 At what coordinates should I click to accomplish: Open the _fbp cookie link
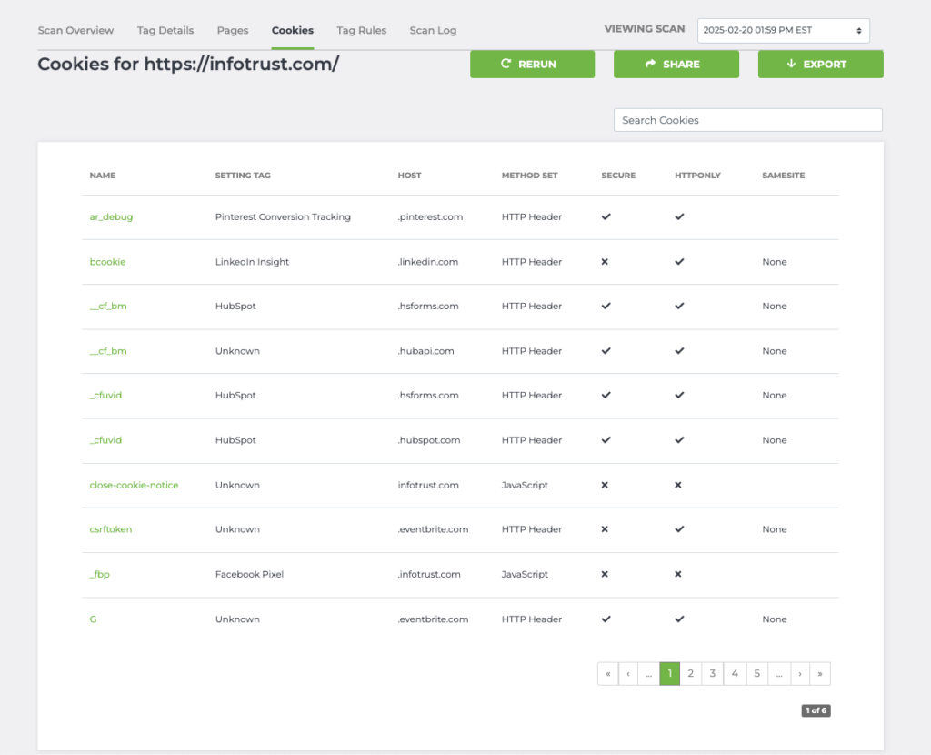tap(99, 574)
